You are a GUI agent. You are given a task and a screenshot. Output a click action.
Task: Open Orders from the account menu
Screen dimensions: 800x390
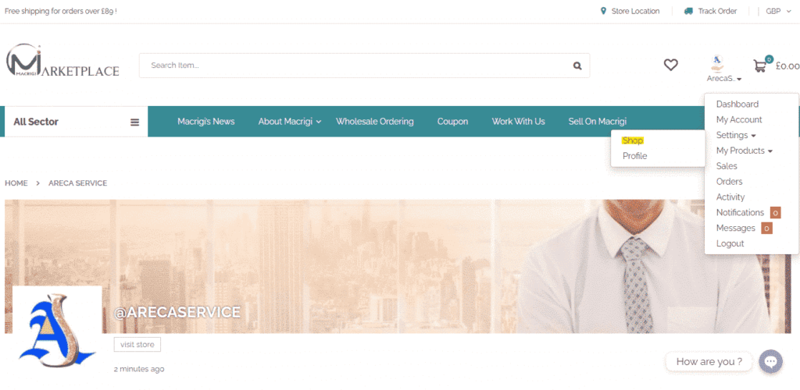729,182
